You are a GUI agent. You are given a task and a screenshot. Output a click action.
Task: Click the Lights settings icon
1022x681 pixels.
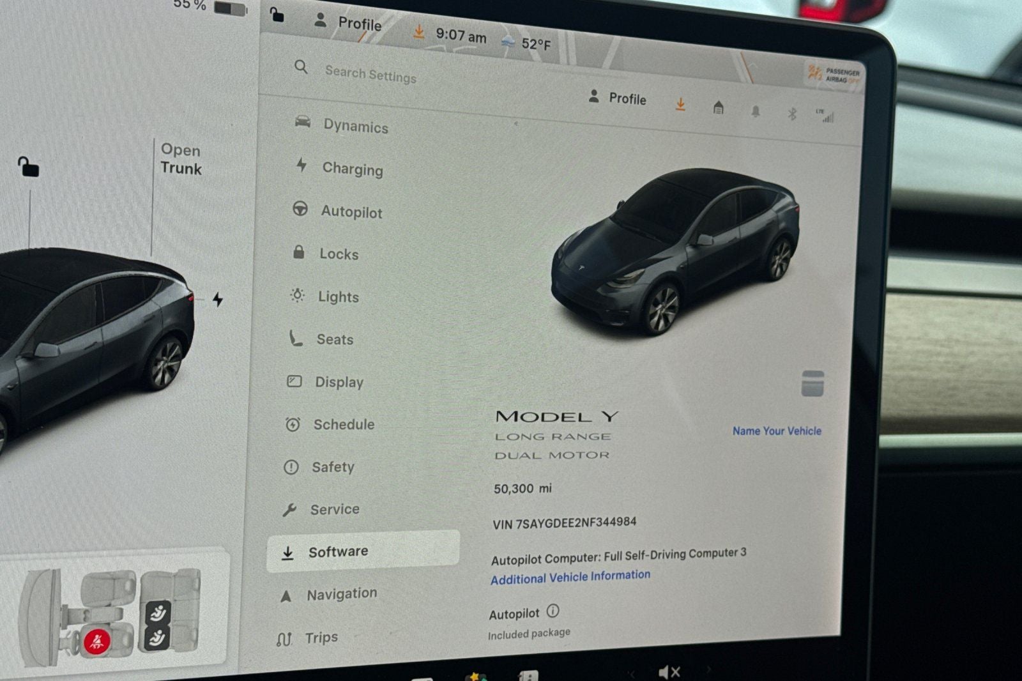click(296, 294)
